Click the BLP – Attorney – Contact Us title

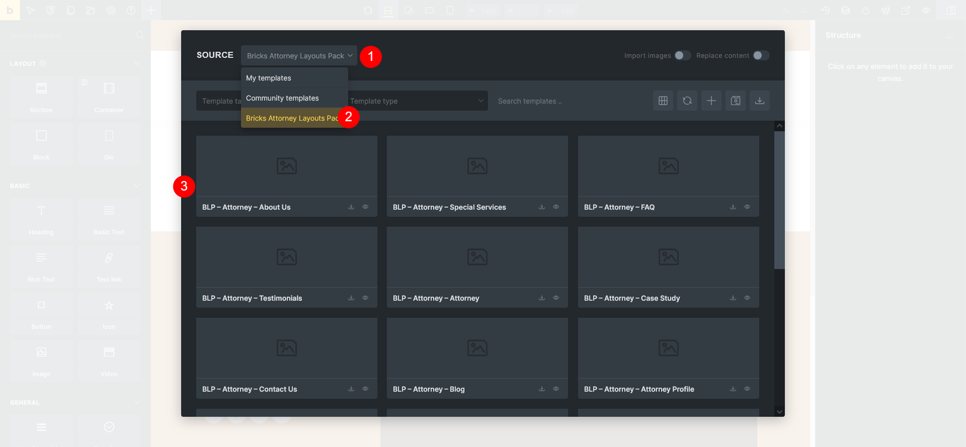(249, 389)
